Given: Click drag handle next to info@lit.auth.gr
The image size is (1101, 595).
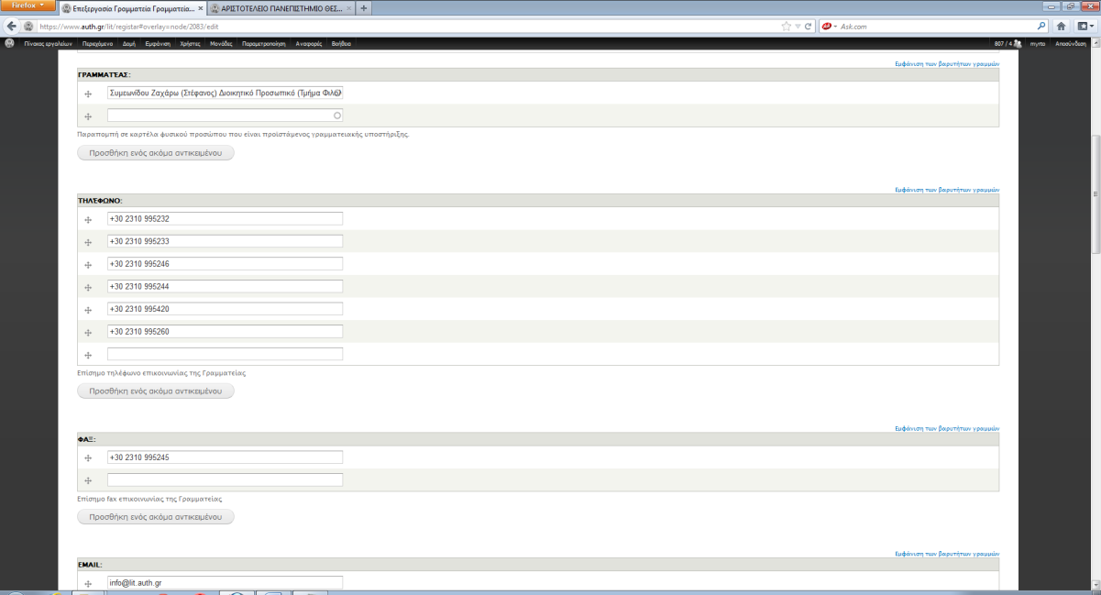Looking at the screenshot, I should click(88, 584).
